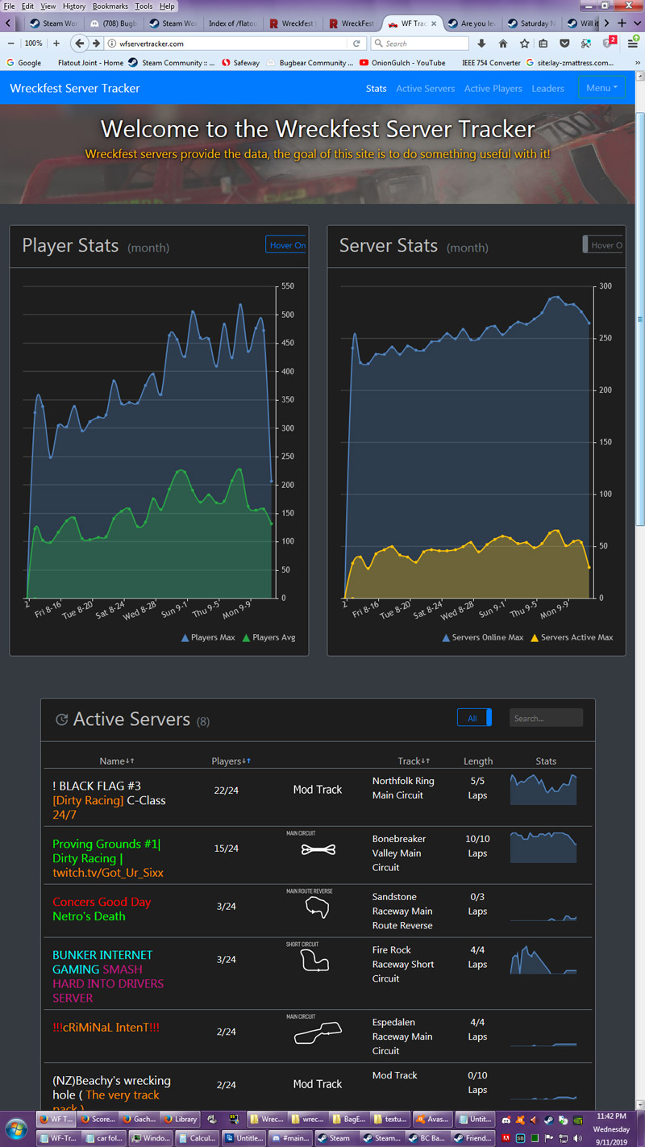The width and height of the screenshot is (645, 1147).
Task: Open the Firefox downloads arrow icon
Action: tap(481, 44)
